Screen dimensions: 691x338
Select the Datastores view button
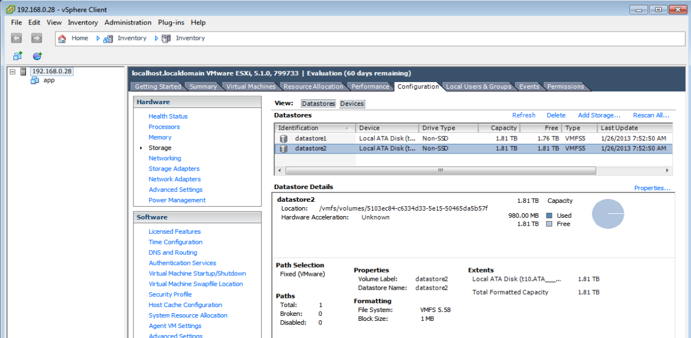pyautogui.click(x=319, y=104)
